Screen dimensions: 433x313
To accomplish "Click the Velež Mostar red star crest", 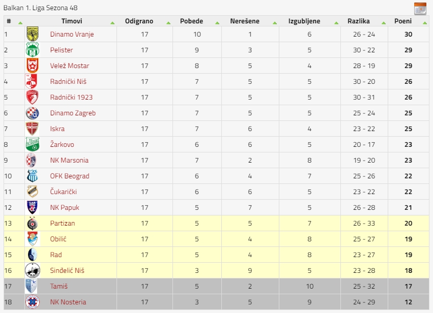I will click(32, 66).
